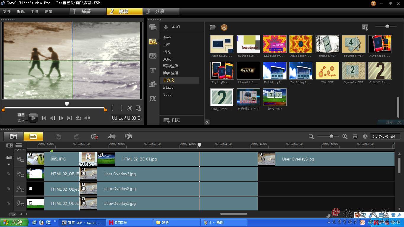Toggle overlay track 2 enable icon
Image resolution: width=404 pixels, height=227 pixels.
point(20,189)
